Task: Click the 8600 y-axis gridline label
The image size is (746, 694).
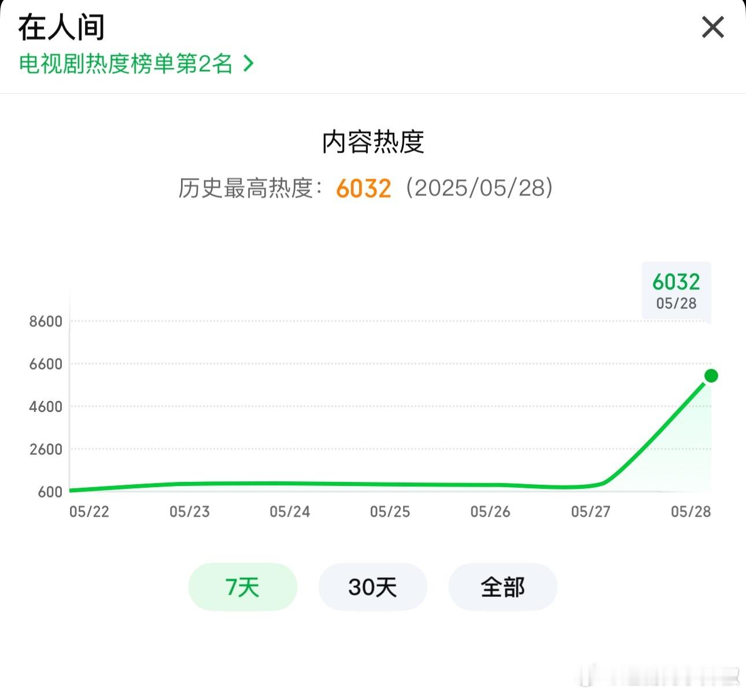Action: 46,322
